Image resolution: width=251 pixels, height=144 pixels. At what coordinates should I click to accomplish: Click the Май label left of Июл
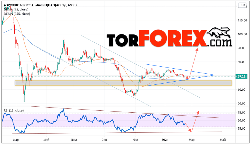tap(46, 140)
